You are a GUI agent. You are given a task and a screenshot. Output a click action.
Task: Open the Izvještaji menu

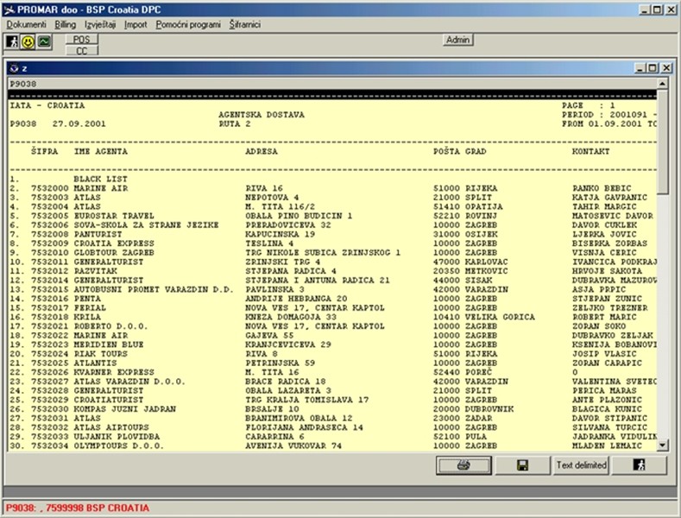100,25
